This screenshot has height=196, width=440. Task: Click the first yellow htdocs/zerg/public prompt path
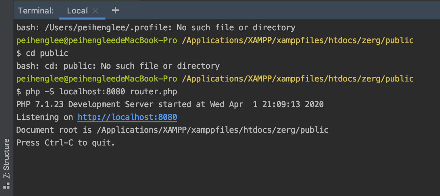coord(297,40)
